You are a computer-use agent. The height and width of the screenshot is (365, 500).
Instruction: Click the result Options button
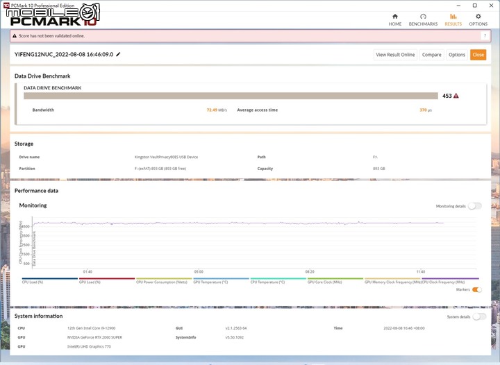click(457, 55)
